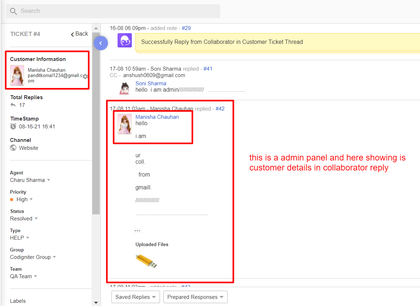
Task: Open reply link #42
Action: pos(220,109)
